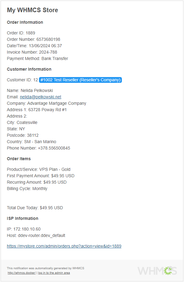Click the Payment Method Bank Transfer line
This screenshot has height=282, width=184.
(x=37, y=58)
